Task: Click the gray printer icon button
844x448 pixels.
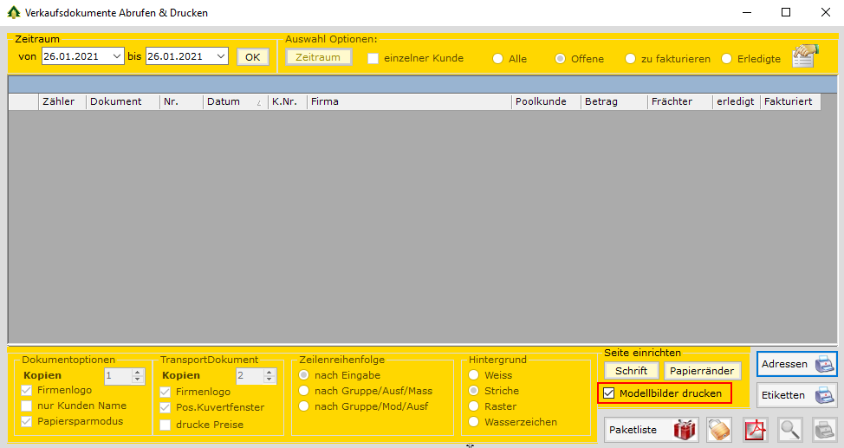Action: pyautogui.click(x=825, y=430)
